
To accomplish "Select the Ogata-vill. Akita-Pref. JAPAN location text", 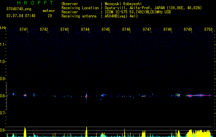I will click(153, 8).
